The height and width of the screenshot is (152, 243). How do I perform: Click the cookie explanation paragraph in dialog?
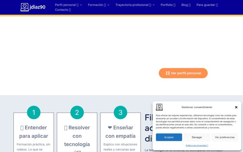click(x=196, y=122)
